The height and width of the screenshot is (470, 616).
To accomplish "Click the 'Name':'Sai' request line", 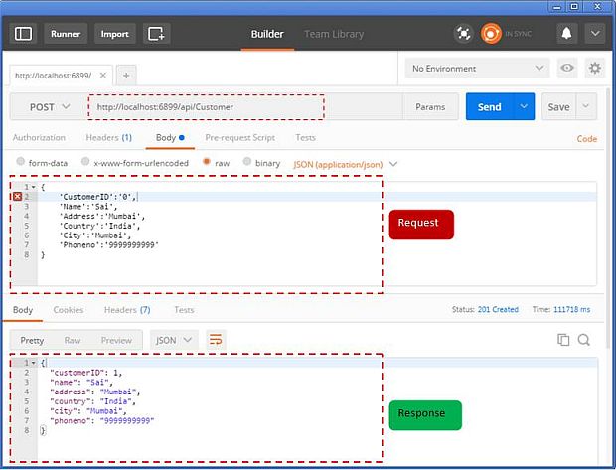I will [x=88, y=207].
